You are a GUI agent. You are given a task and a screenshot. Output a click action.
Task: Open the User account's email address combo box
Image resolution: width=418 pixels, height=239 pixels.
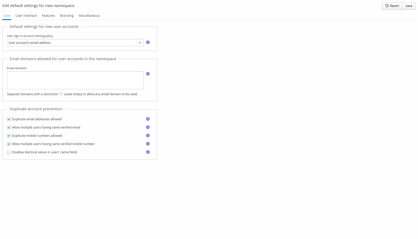(72, 43)
